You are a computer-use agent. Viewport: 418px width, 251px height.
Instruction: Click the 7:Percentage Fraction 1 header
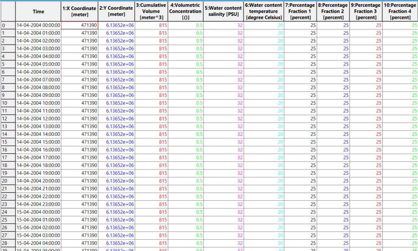tap(300, 11)
